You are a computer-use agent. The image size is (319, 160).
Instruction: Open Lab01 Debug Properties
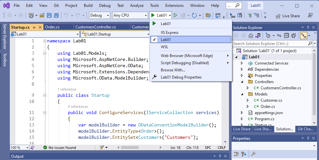click(x=191, y=77)
